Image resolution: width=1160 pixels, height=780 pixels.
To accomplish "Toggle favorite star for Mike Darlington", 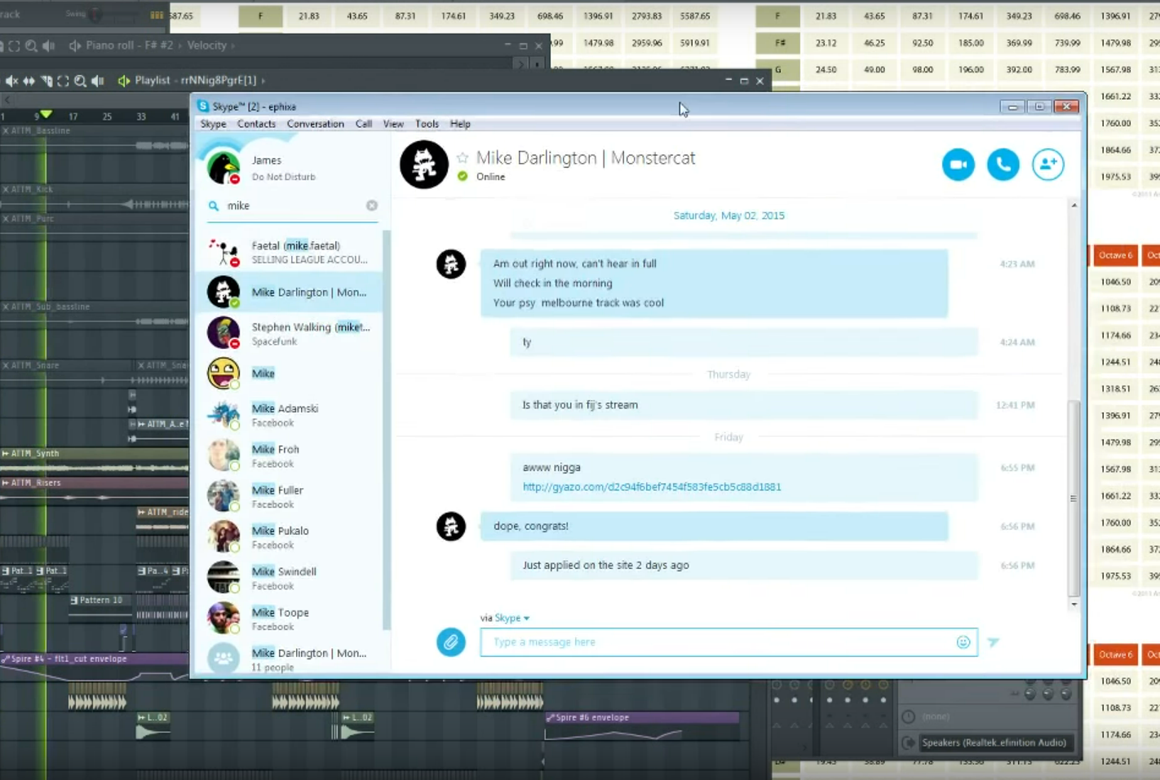I will [x=463, y=158].
